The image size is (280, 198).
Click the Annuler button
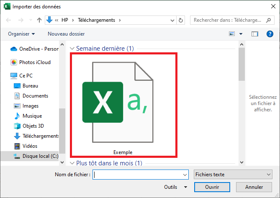(254, 187)
